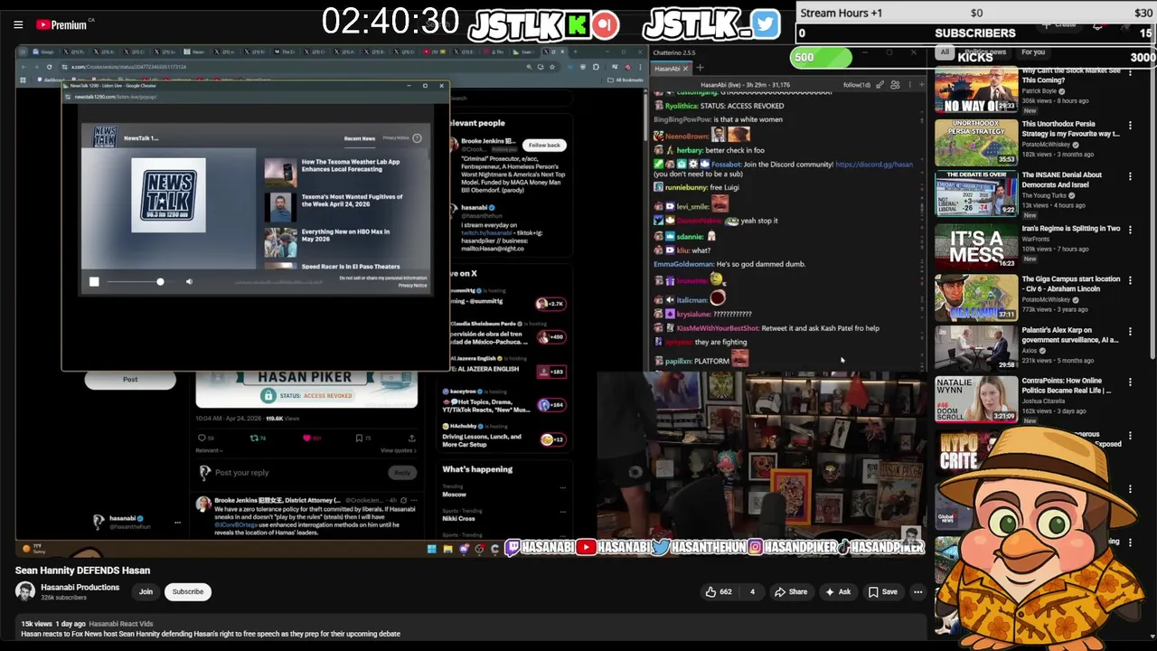Open View quotes on the tweet

coord(398,450)
